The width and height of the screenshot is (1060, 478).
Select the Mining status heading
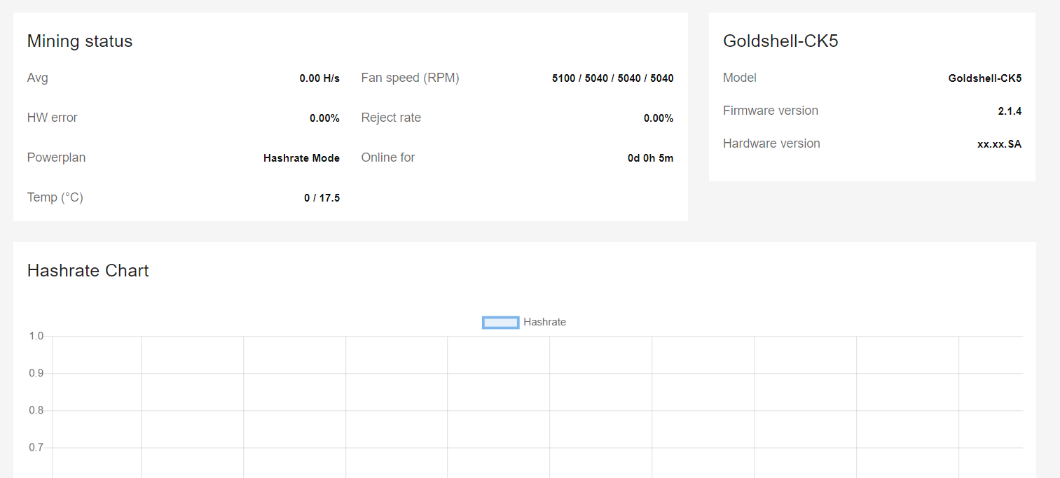click(80, 41)
